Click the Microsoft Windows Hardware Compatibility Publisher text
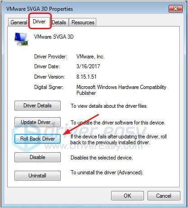Viewport: 188px width, 208px height. click(121, 90)
